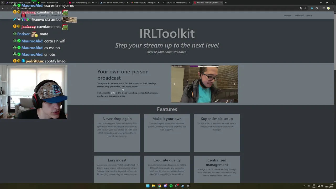Open the Status link

tap(309, 15)
